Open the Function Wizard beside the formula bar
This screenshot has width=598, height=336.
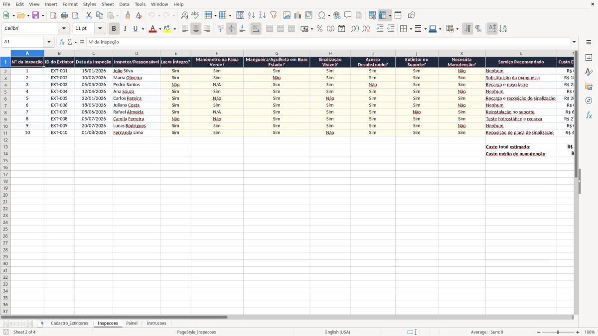pos(62,42)
